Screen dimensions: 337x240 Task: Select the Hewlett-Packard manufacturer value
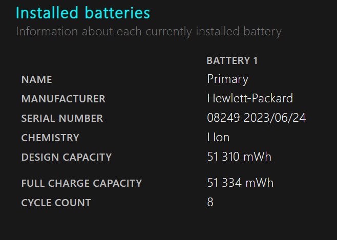pyautogui.click(x=250, y=98)
